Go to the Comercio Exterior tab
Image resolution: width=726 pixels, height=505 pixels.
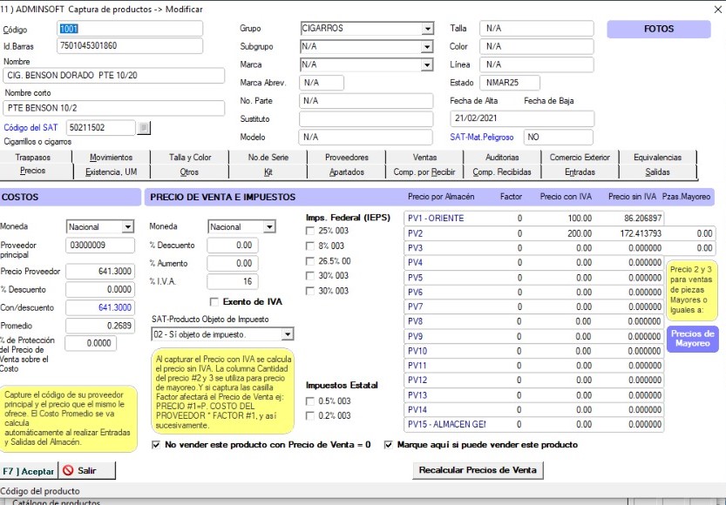(580, 158)
